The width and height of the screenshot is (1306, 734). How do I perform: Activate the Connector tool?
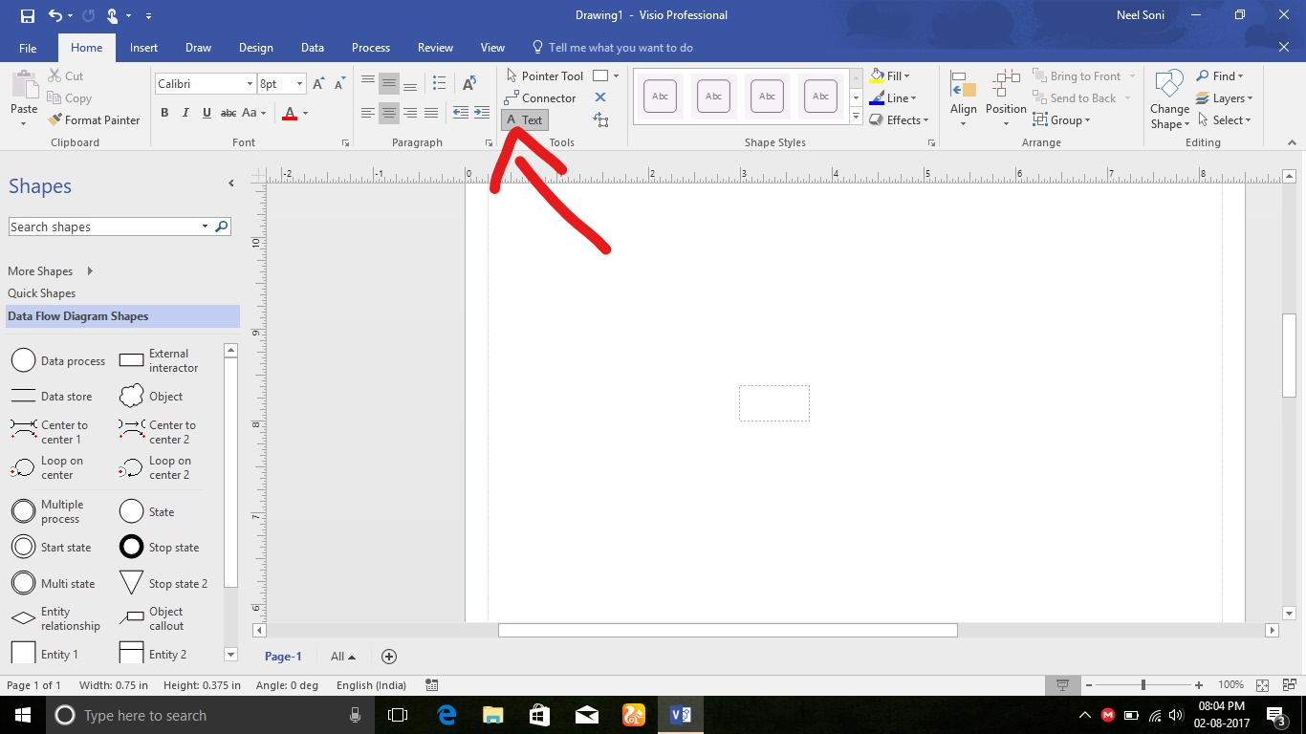pyautogui.click(x=541, y=97)
